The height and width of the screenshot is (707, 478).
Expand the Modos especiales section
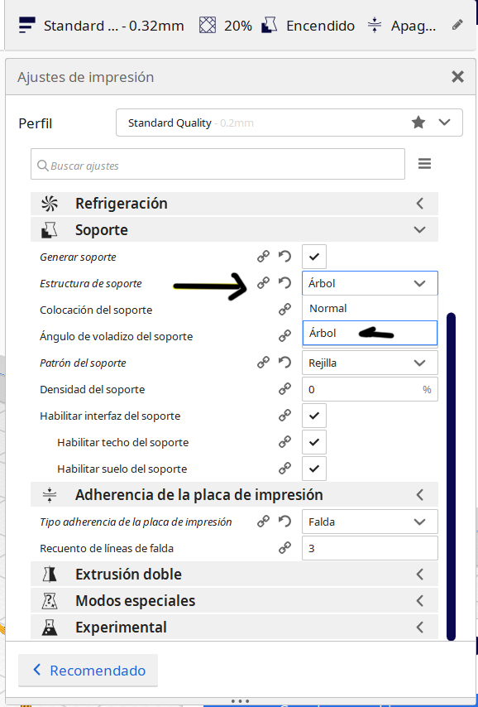234,600
